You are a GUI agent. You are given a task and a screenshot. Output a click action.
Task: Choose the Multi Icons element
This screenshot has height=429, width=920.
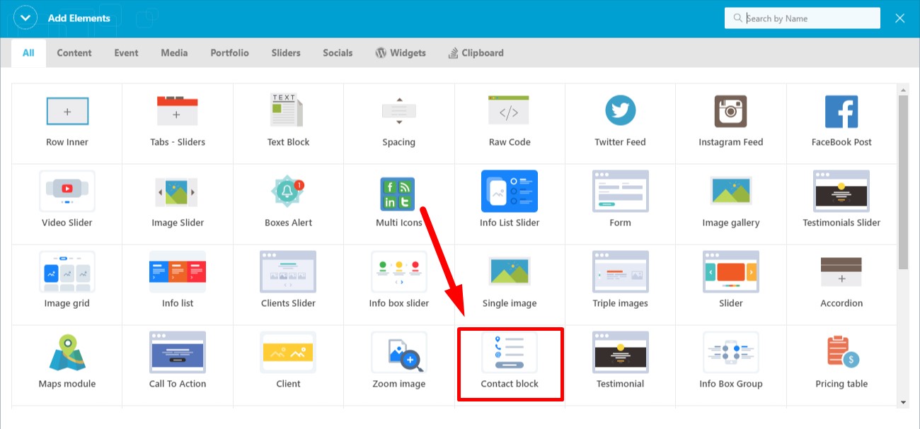click(398, 201)
